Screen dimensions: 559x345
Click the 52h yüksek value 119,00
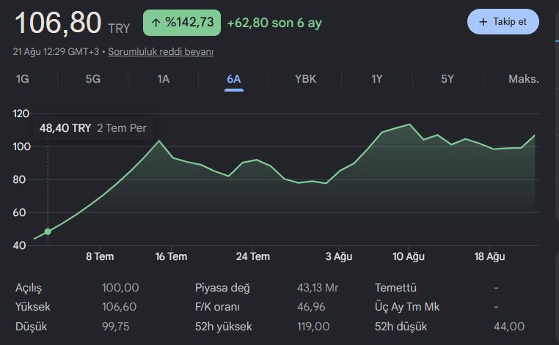pos(313,327)
